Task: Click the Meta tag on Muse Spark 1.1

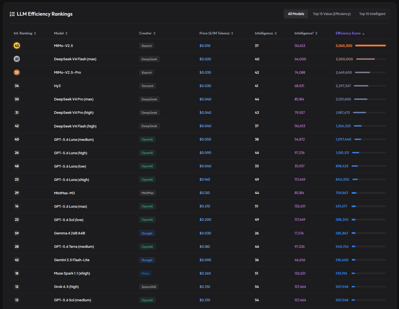Action: [145, 273]
